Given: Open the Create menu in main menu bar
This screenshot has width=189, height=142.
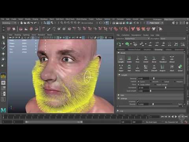Looking at the screenshot, I should tap(14, 19).
